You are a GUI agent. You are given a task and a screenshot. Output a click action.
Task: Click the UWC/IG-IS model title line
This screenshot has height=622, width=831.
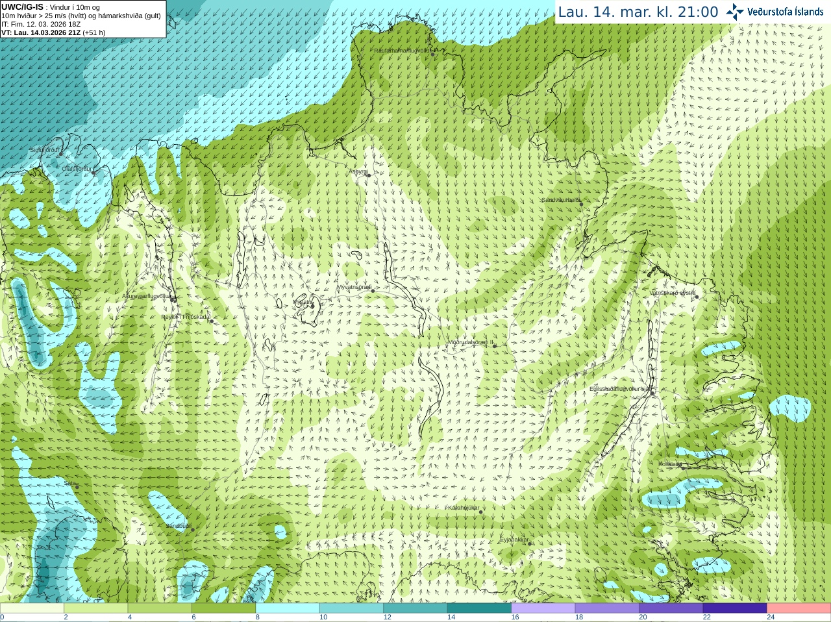51,7
